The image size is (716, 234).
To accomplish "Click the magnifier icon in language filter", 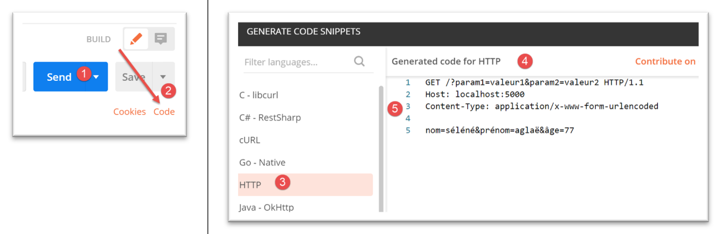I will coord(359,61).
